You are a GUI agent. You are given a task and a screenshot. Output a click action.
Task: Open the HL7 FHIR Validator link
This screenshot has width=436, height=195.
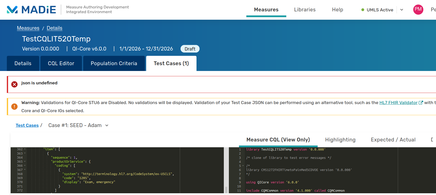coord(398,103)
